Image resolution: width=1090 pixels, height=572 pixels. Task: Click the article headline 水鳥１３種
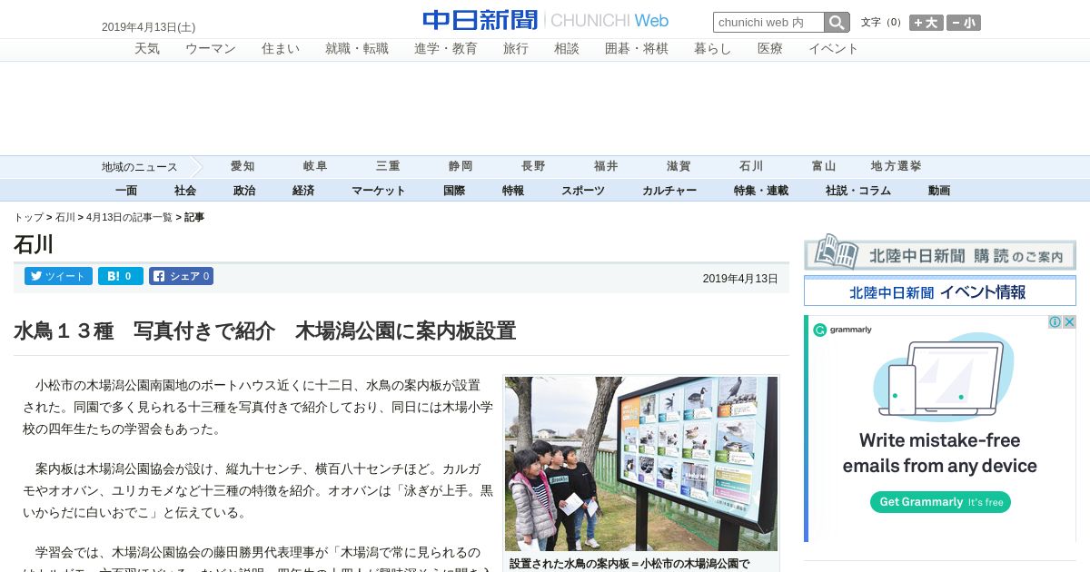tap(264, 331)
